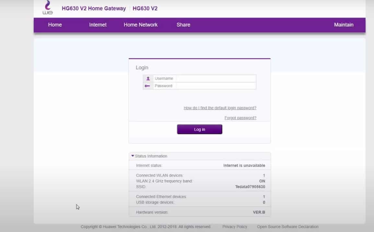Open the Home menu tab
The image size is (374, 232).
pyautogui.click(x=55, y=25)
